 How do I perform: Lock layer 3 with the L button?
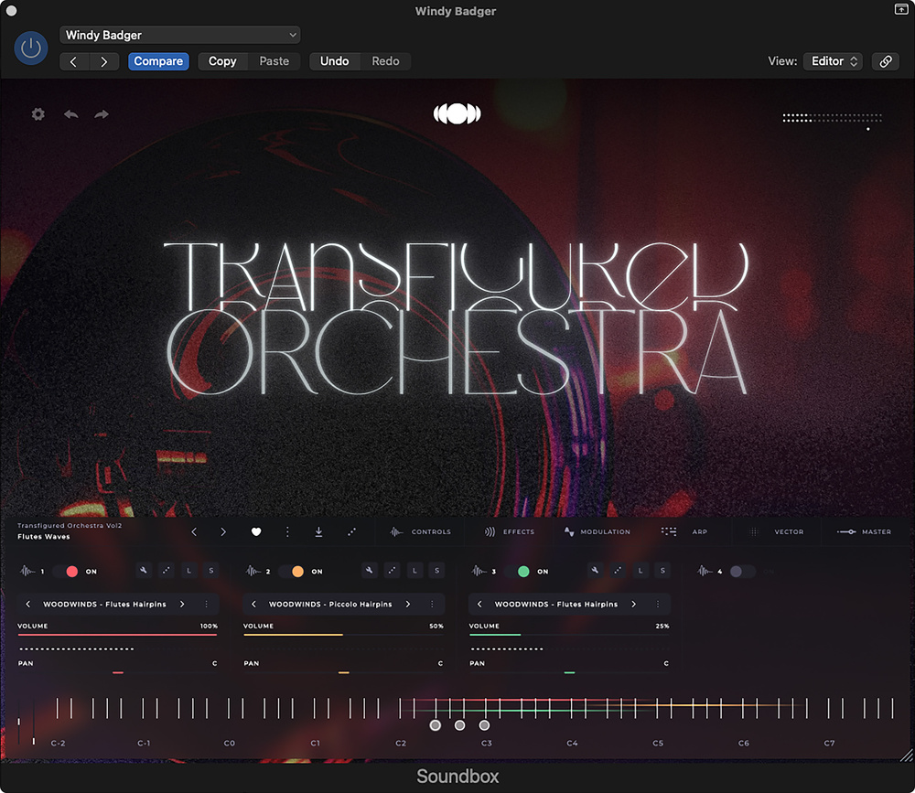[640, 571]
